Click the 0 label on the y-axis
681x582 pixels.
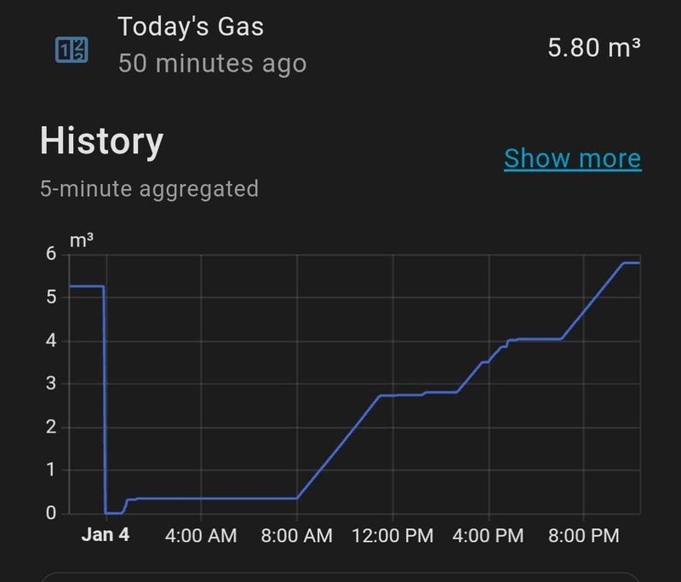[51, 513]
